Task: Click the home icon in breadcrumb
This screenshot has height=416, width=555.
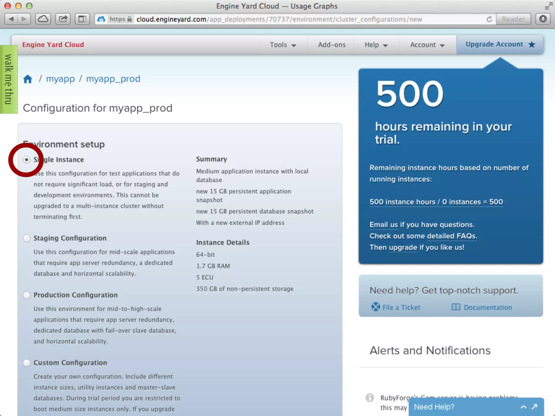Action: click(x=28, y=79)
